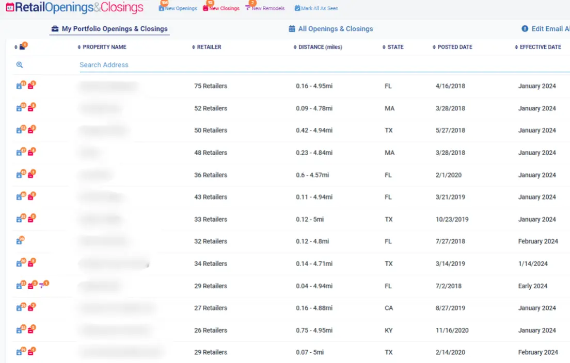Image resolution: width=570 pixels, height=363 pixels.
Task: Sort table by Effective Date column
Action: coord(538,47)
